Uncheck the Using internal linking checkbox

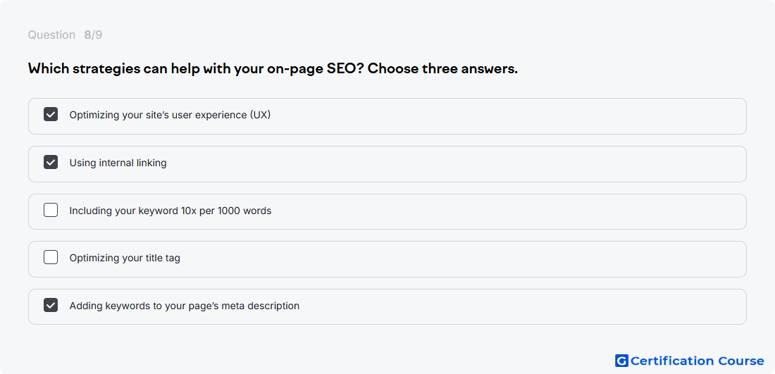51,162
